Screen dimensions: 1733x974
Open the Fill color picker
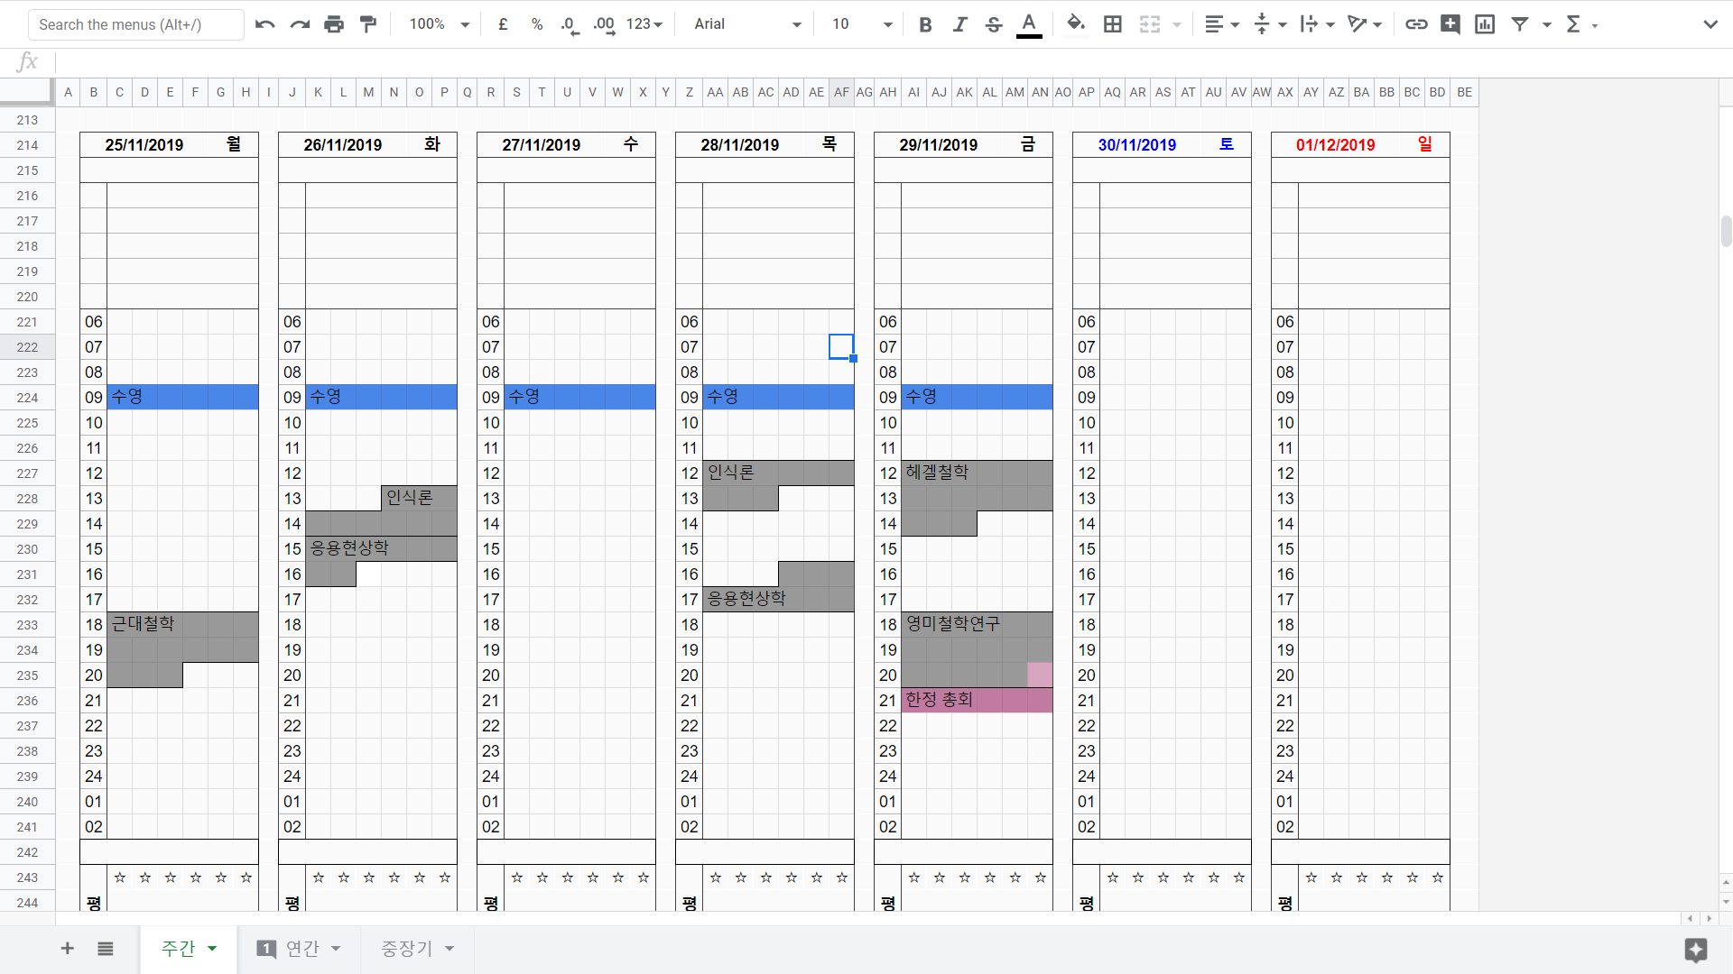(1075, 24)
